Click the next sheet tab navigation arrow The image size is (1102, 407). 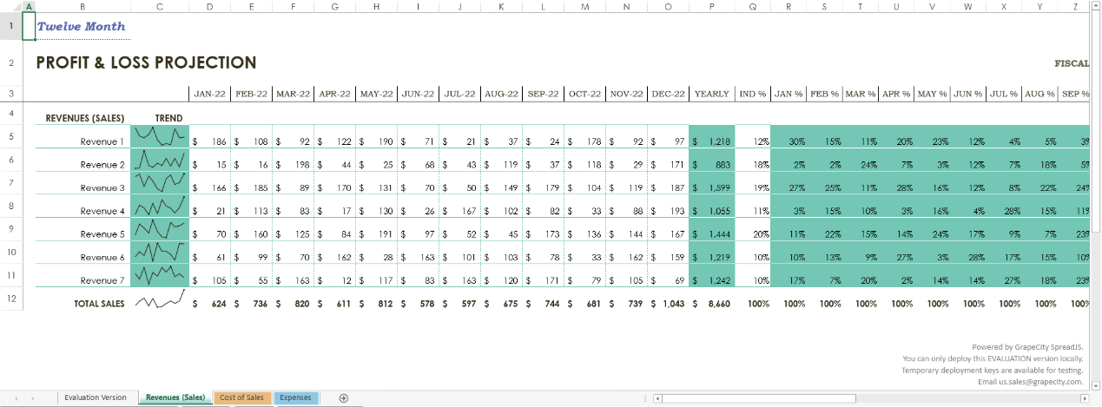(32, 398)
